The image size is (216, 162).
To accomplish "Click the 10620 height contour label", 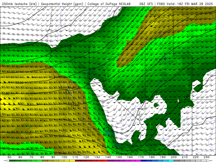I will 5,148.
